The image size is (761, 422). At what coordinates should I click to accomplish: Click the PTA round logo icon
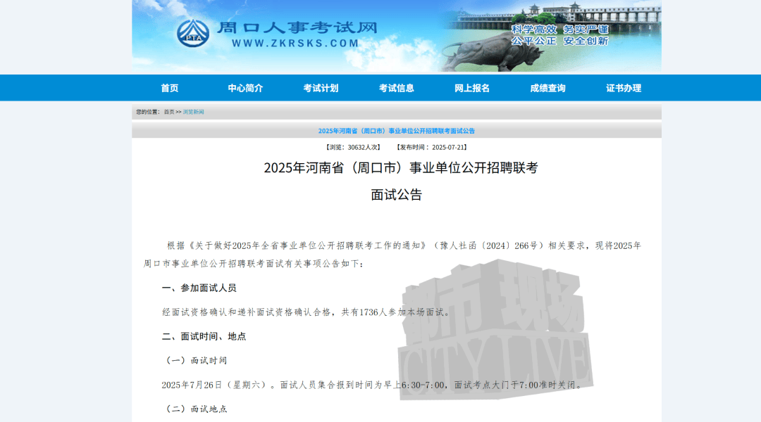(192, 33)
